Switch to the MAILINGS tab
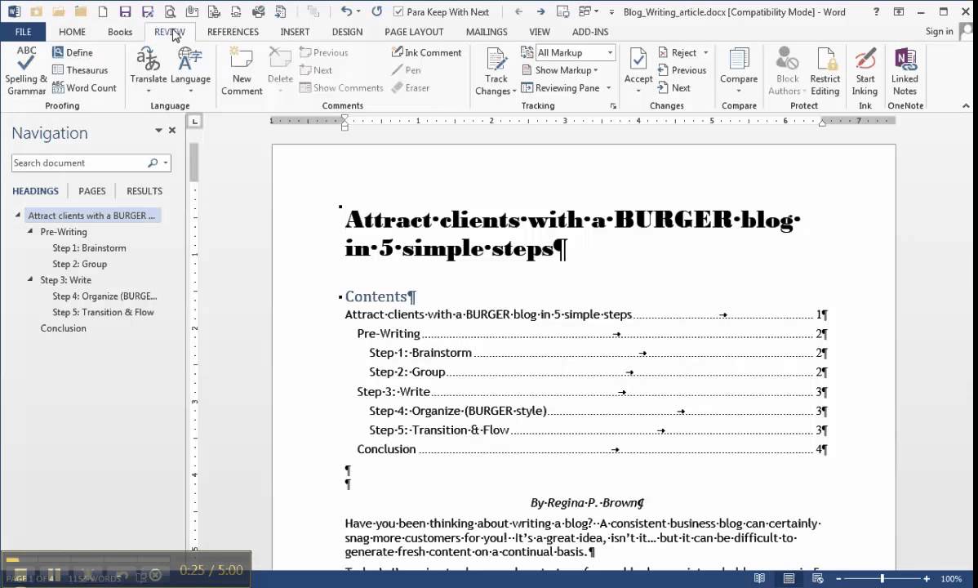The width and height of the screenshot is (978, 588). pyautogui.click(x=487, y=32)
